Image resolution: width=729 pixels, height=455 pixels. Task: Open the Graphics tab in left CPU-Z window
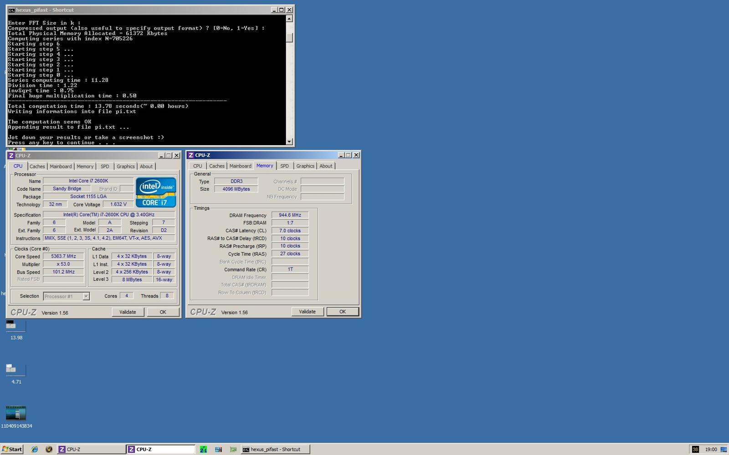click(x=126, y=167)
